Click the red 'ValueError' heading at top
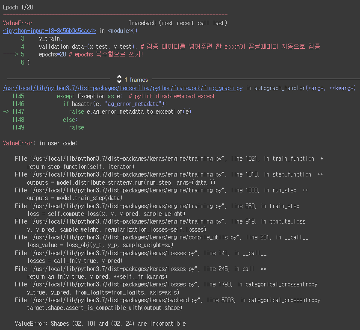The height and width of the screenshot is (330, 360). (x=18, y=23)
